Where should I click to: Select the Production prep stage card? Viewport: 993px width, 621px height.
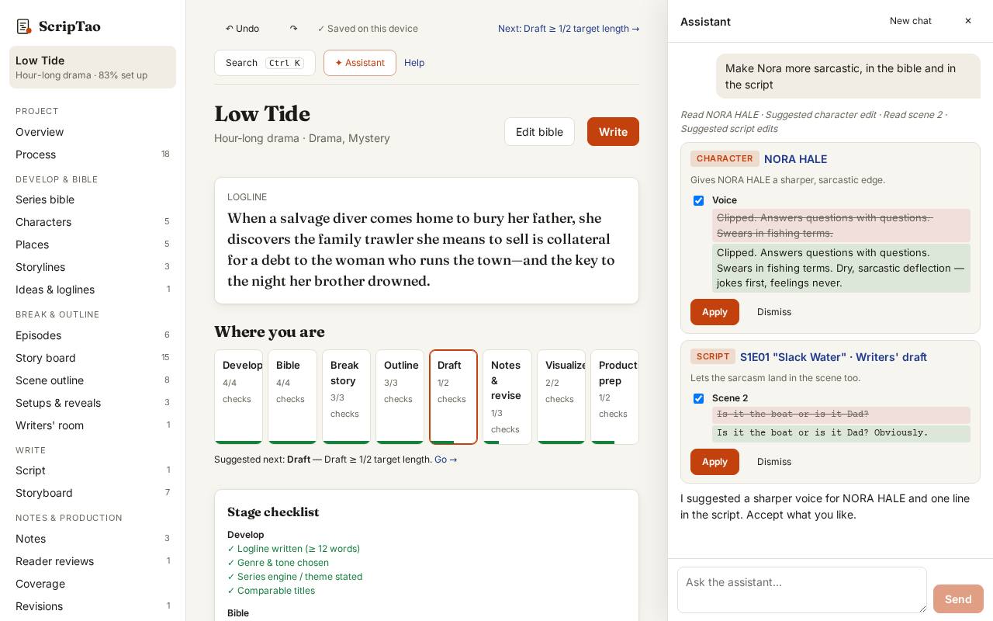pyautogui.click(x=614, y=397)
